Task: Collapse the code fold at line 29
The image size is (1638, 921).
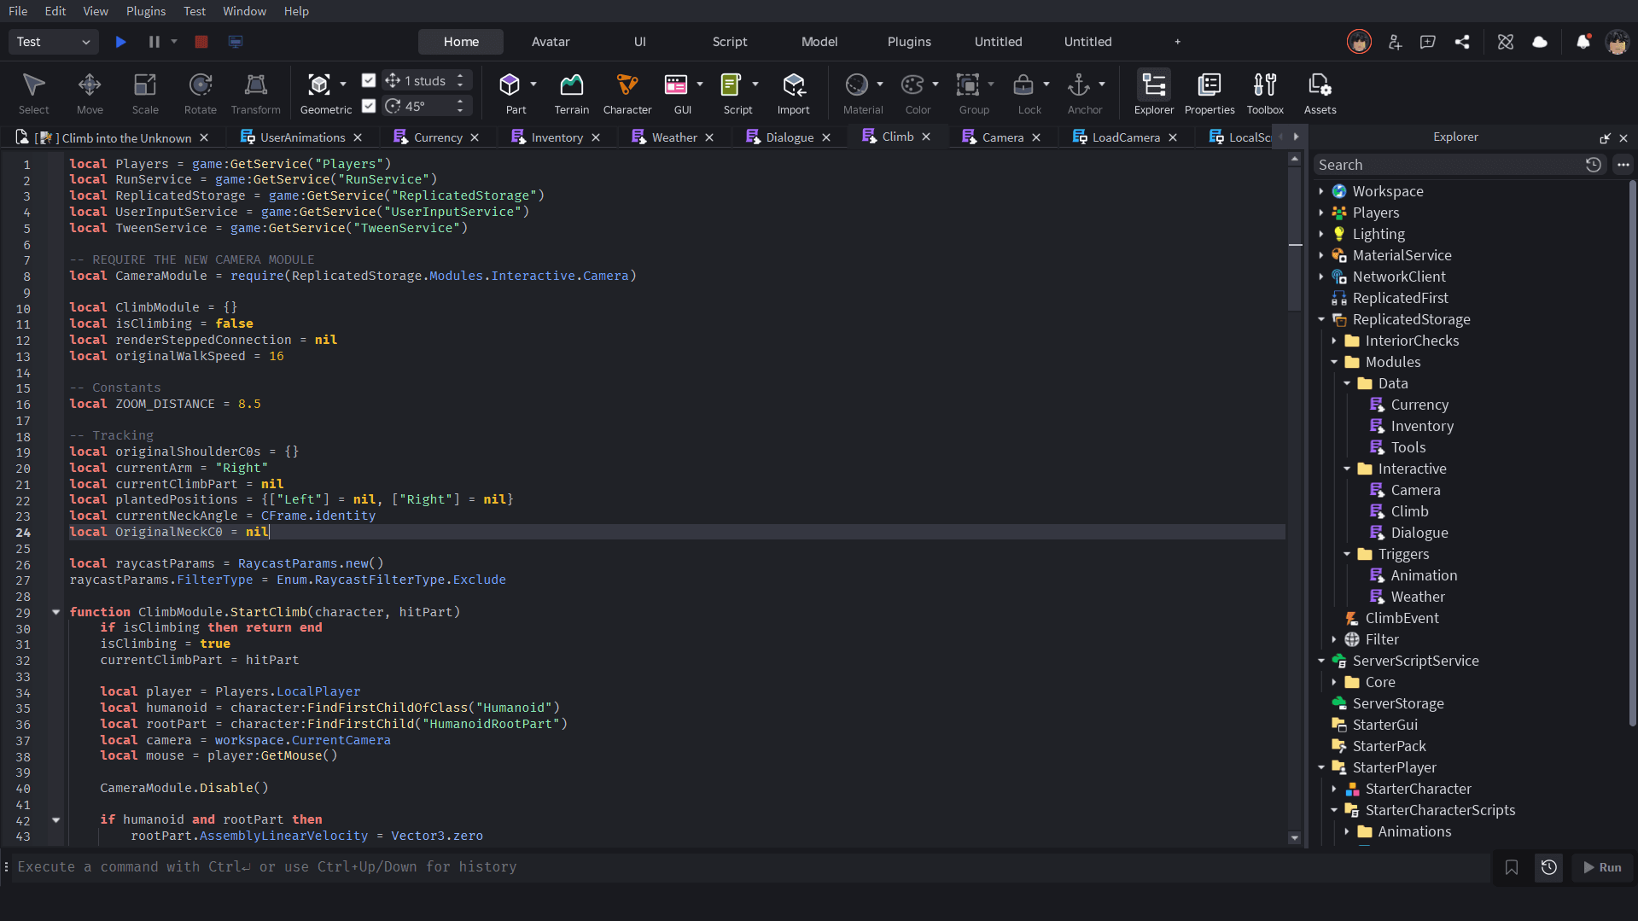Action: click(56, 612)
